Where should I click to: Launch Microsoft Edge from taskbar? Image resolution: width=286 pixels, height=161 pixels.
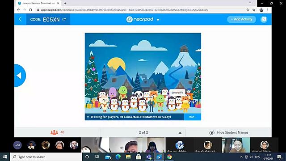click(118, 157)
